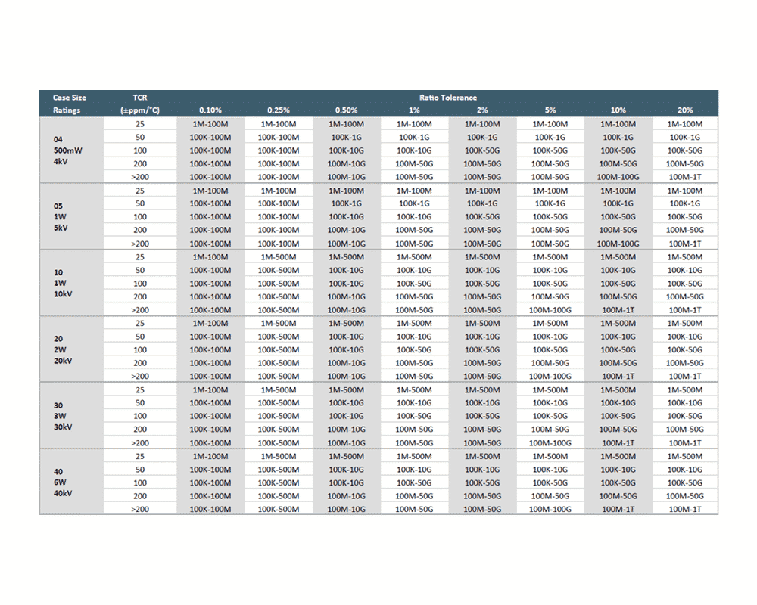757x605 pixels.
Task: Select the 1% tolerance column header
Action: [x=414, y=110]
